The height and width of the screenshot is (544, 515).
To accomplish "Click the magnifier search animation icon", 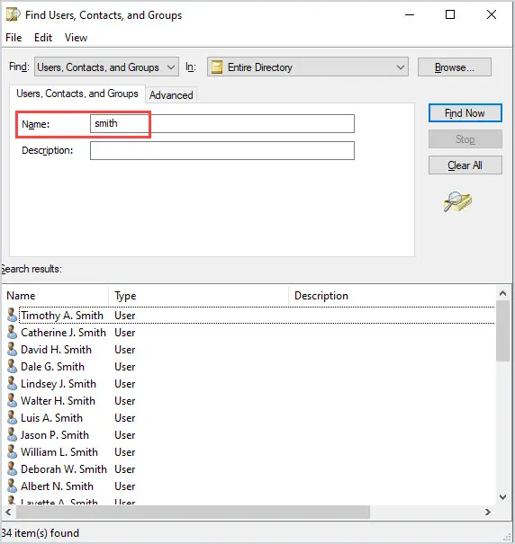I will (457, 201).
